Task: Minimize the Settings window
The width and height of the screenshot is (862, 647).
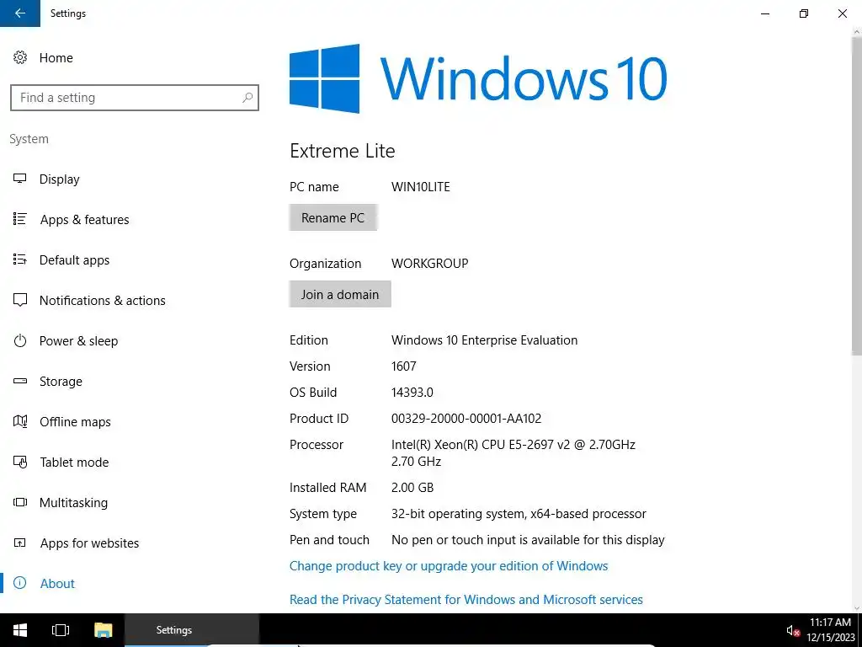Action: (765, 13)
